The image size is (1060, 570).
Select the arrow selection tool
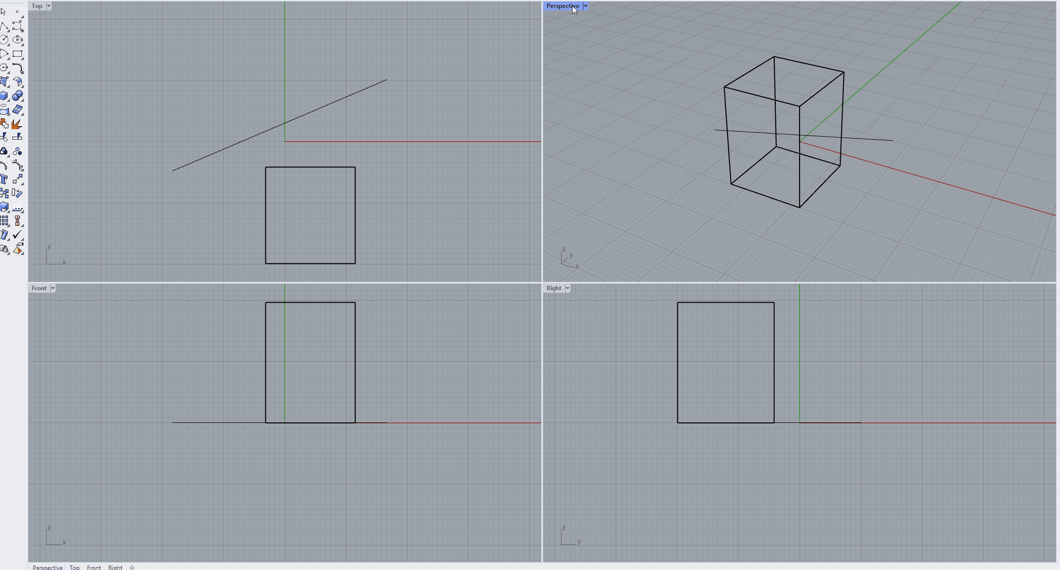point(4,11)
